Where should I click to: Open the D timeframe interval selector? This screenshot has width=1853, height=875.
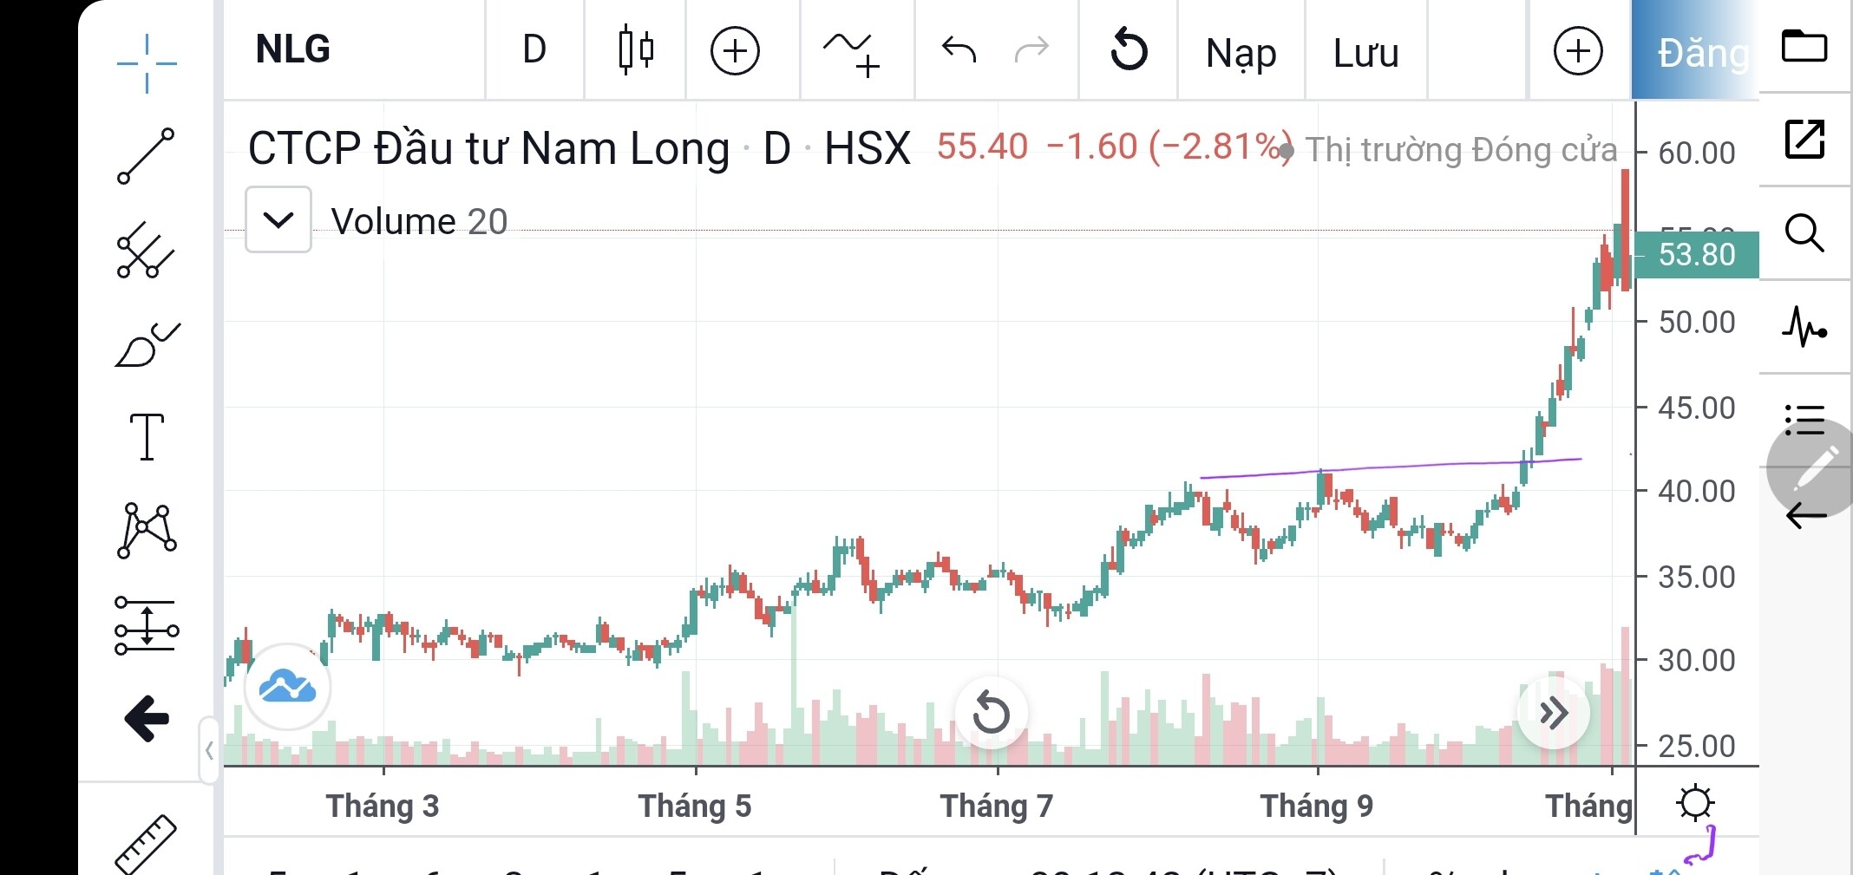point(534,50)
